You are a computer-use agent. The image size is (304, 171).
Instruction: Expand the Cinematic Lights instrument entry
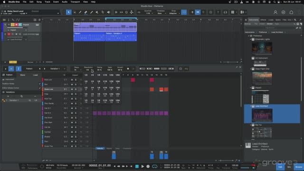point(250,39)
